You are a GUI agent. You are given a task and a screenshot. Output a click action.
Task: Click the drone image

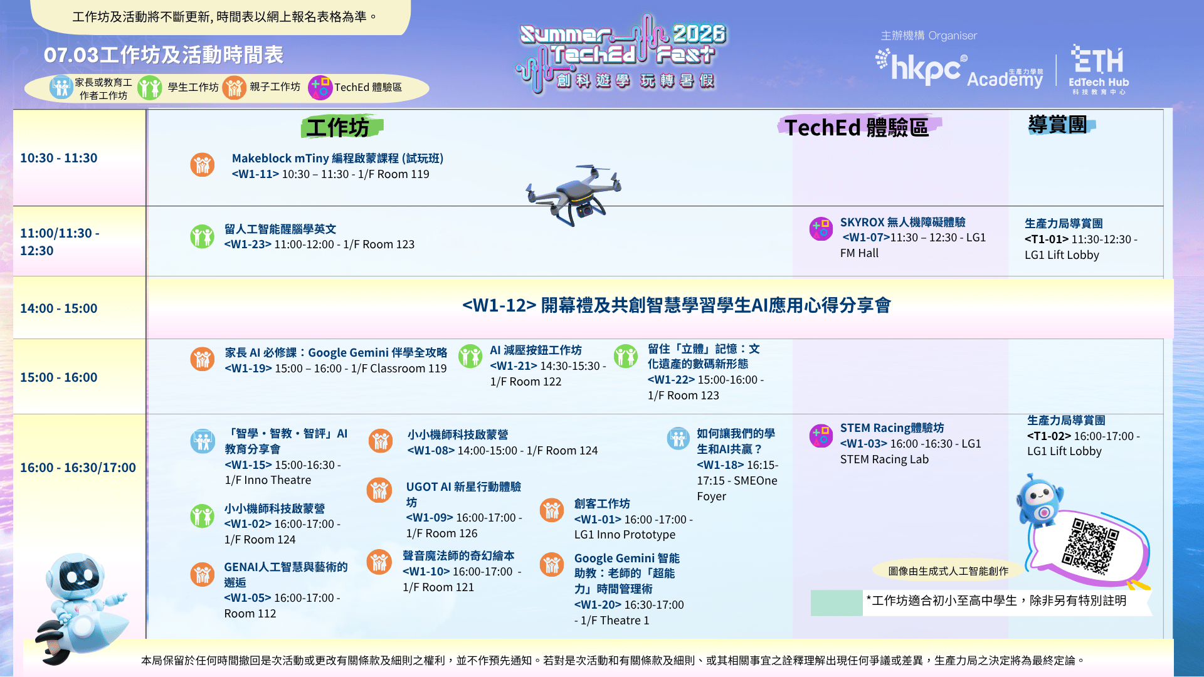point(574,194)
